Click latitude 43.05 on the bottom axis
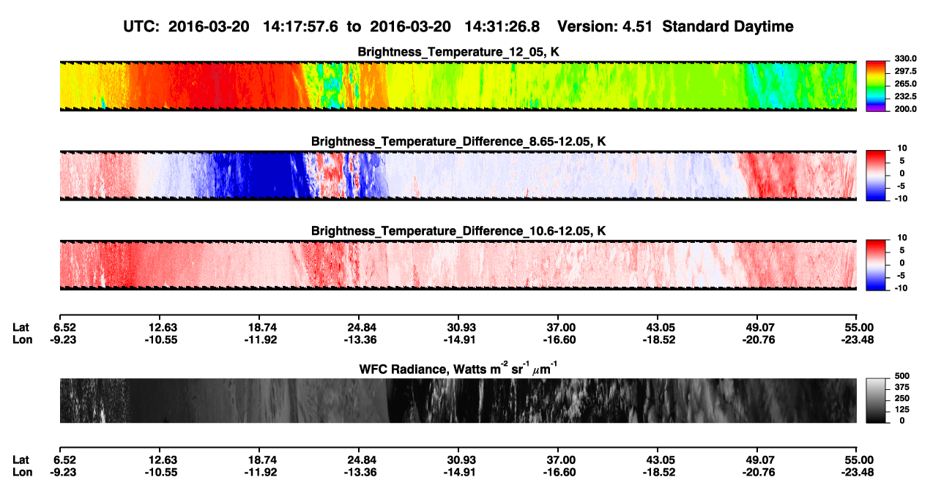 pos(660,460)
